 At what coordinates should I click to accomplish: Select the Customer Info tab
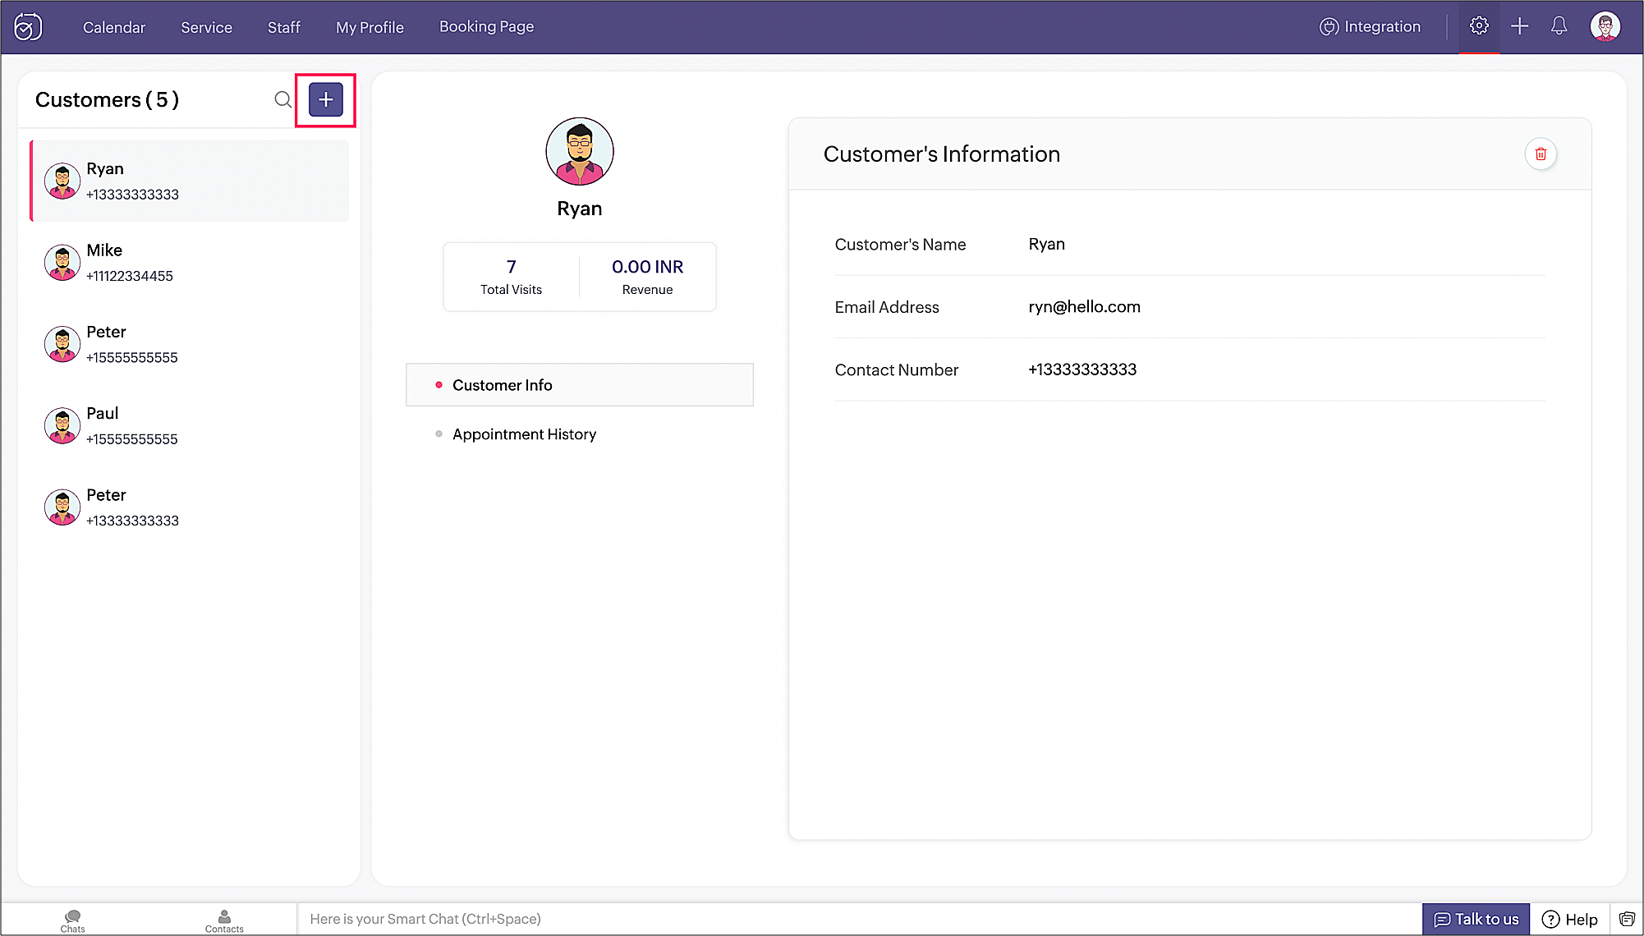[x=502, y=385]
